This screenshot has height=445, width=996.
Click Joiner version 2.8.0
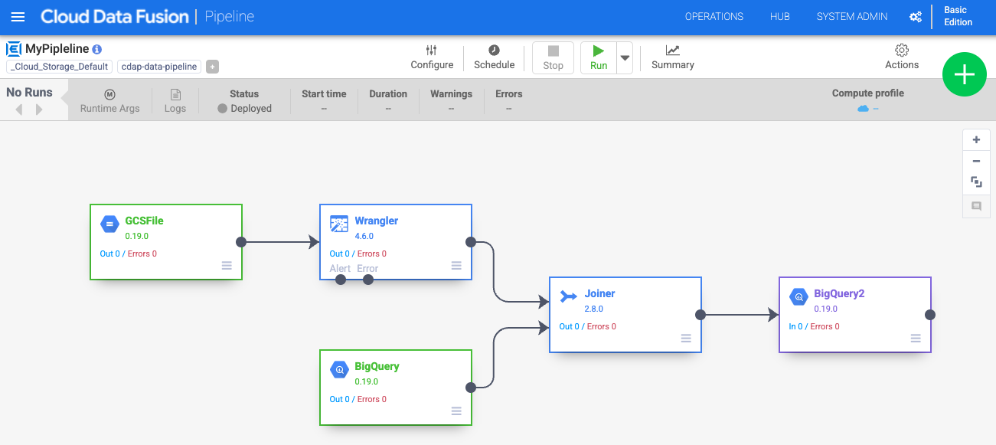(x=593, y=309)
